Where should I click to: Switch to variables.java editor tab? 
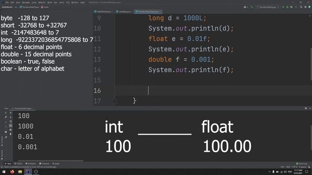click(x=123, y=12)
